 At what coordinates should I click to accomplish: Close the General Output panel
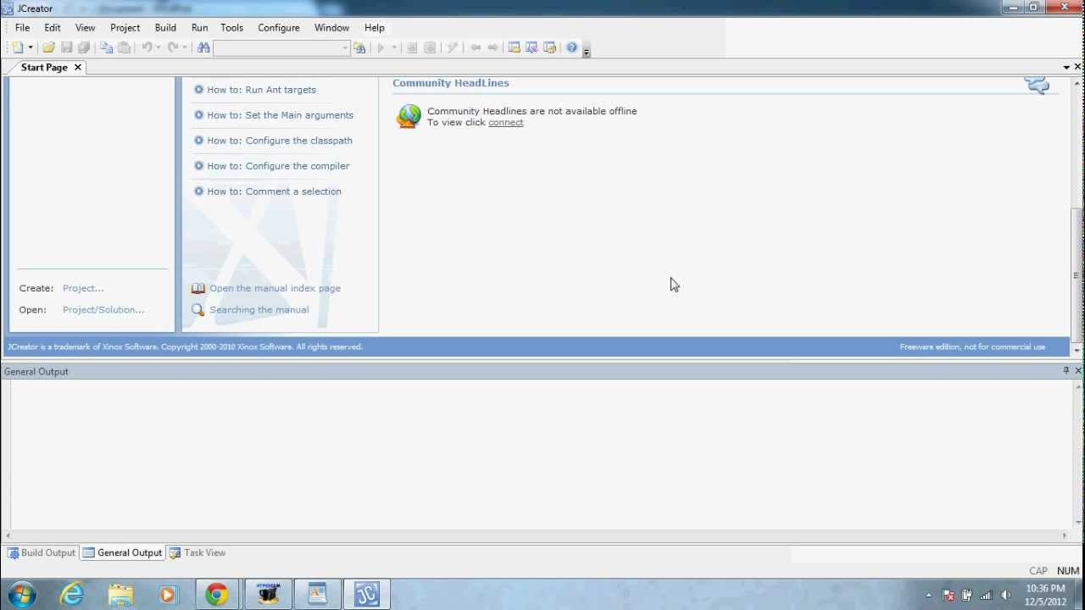(1078, 371)
